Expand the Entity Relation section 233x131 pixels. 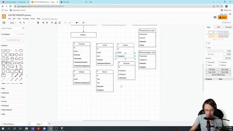pos(7,110)
